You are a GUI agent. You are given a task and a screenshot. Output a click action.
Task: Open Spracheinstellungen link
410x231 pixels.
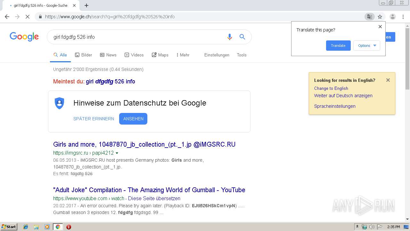(x=335, y=106)
